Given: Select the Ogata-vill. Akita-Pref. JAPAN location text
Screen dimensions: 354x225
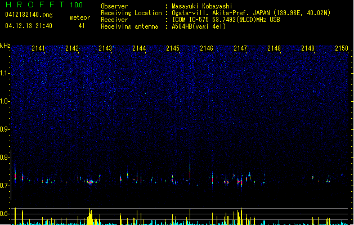Looking at the screenshot, I should [251, 13].
